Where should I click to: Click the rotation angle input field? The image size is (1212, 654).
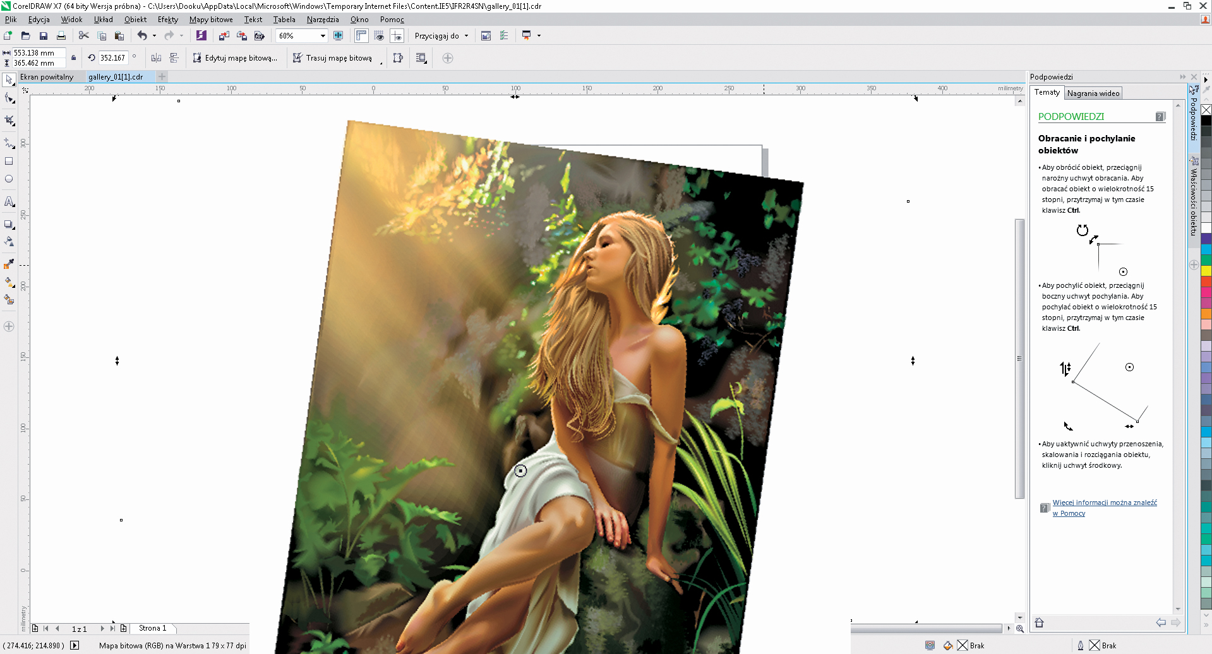(113, 58)
